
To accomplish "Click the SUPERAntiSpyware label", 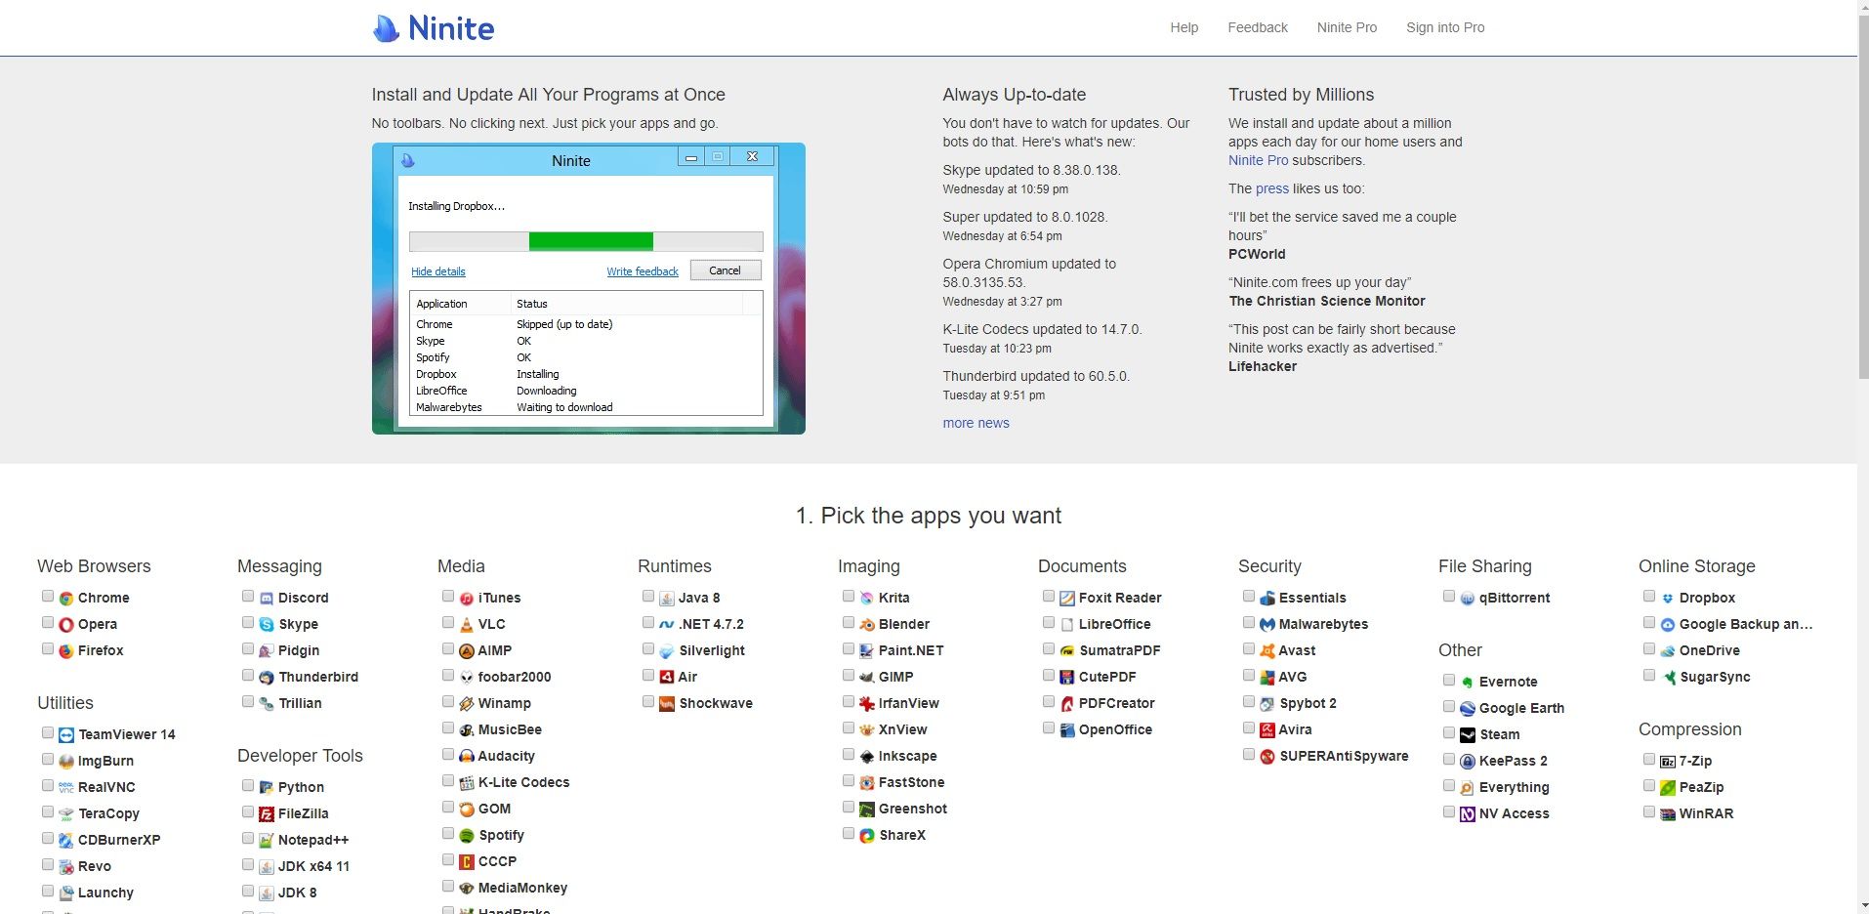I will pyautogui.click(x=1344, y=756).
